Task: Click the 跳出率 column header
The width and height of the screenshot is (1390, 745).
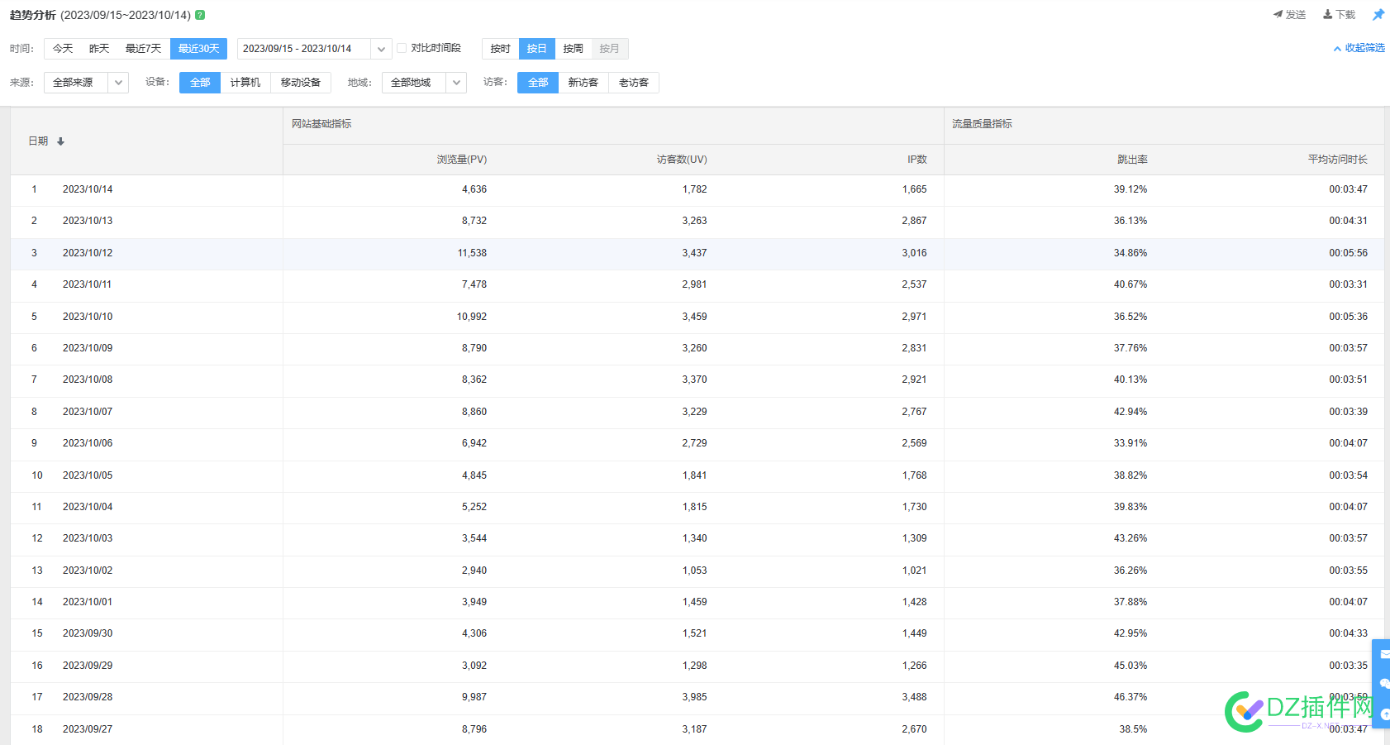Action: [x=1132, y=160]
